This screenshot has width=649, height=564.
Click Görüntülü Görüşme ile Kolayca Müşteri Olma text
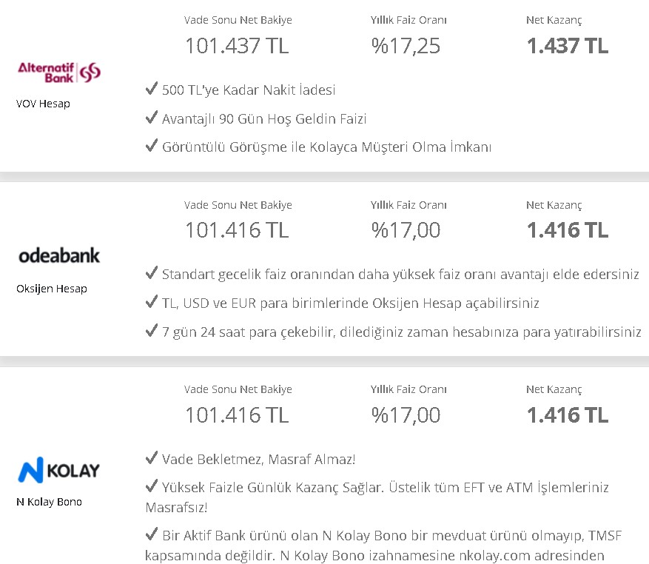click(326, 147)
